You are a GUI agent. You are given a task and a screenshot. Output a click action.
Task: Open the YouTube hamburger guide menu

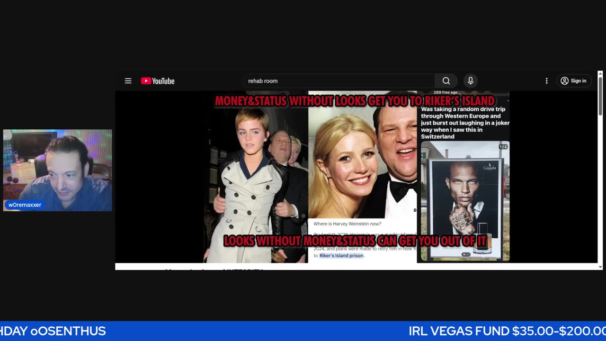128,81
